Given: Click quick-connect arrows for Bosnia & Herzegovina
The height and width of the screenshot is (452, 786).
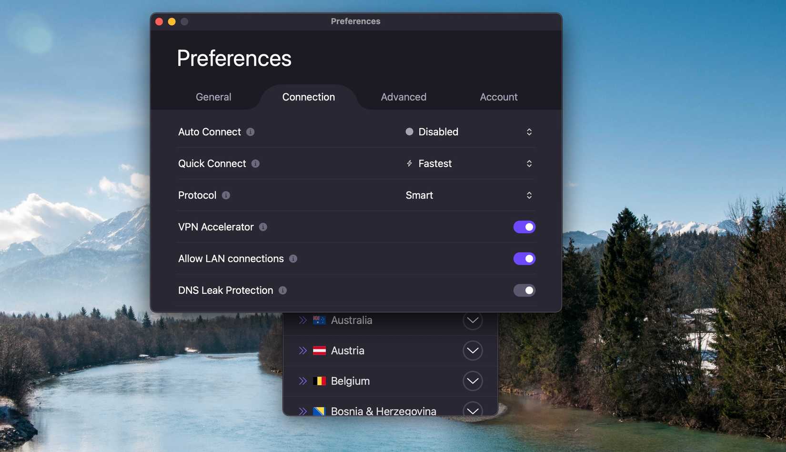Looking at the screenshot, I should click(x=302, y=411).
